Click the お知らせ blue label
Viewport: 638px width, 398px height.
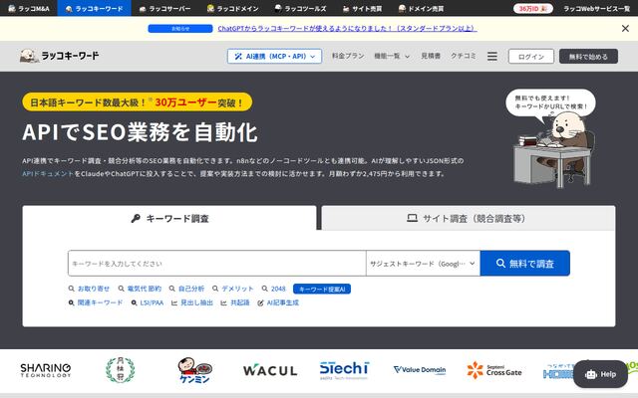[180, 29]
